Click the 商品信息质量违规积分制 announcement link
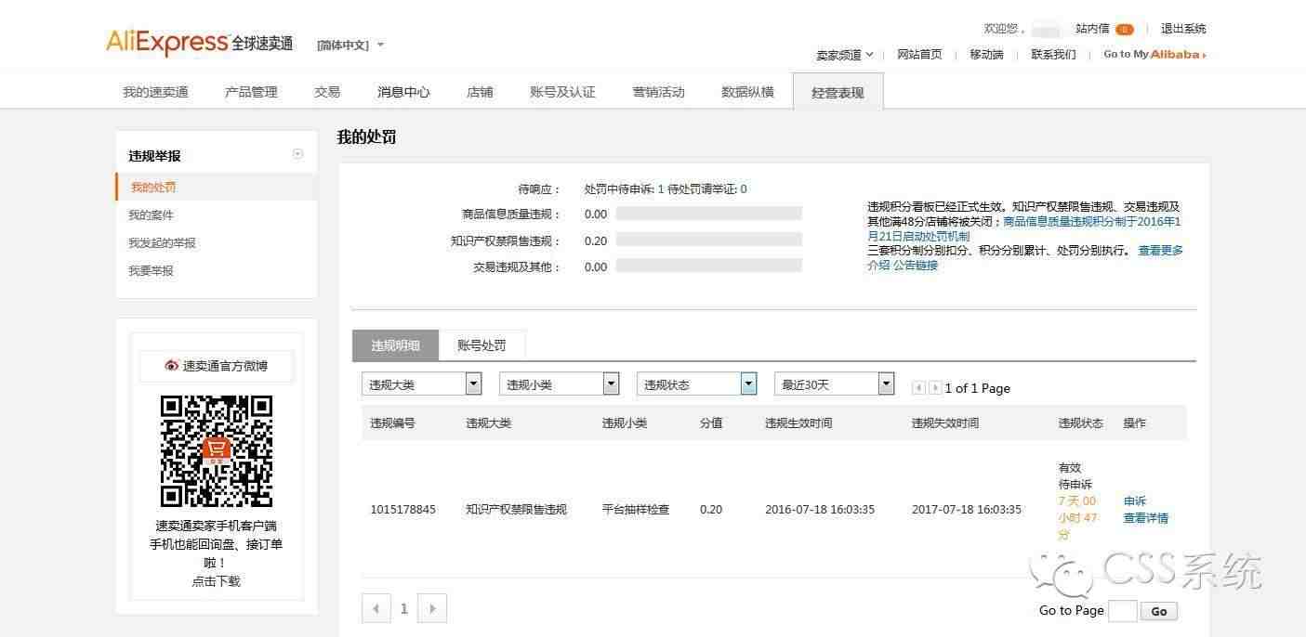1306x637 pixels. coord(1023,229)
